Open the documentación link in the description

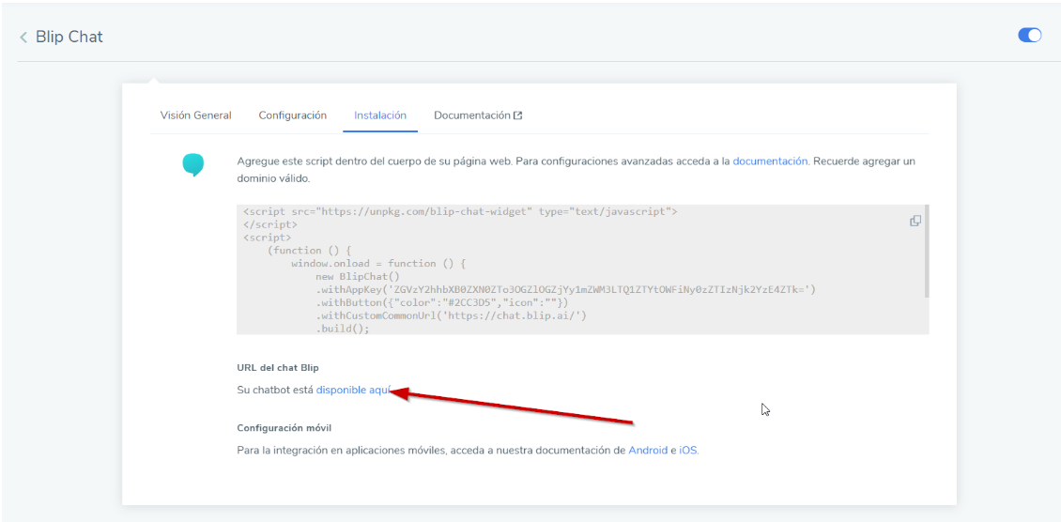pyautogui.click(x=769, y=161)
